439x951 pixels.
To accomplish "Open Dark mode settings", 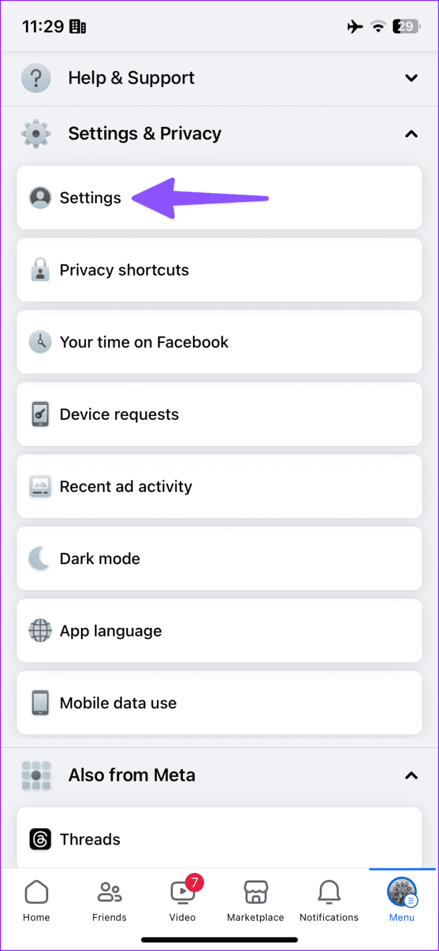I will pos(219,558).
